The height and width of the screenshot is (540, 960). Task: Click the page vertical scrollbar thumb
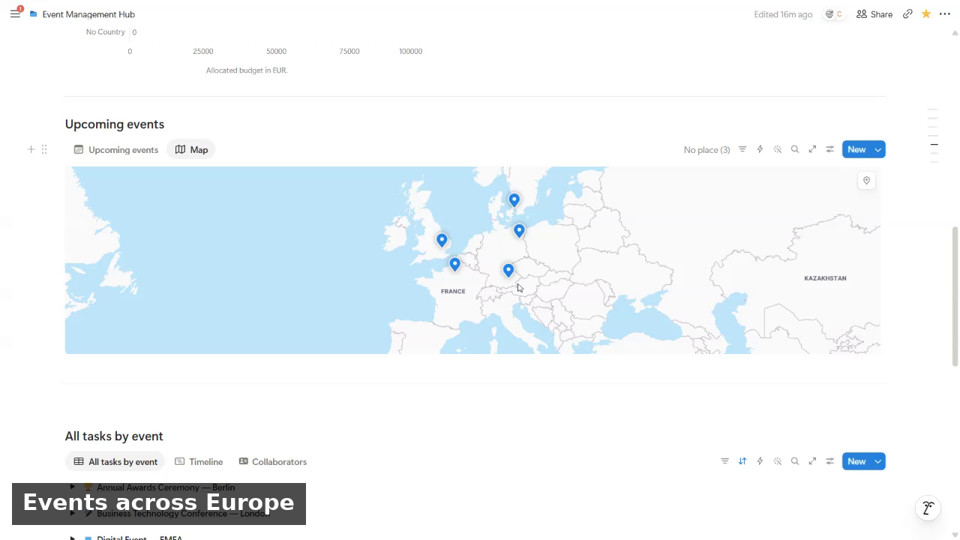point(955,296)
